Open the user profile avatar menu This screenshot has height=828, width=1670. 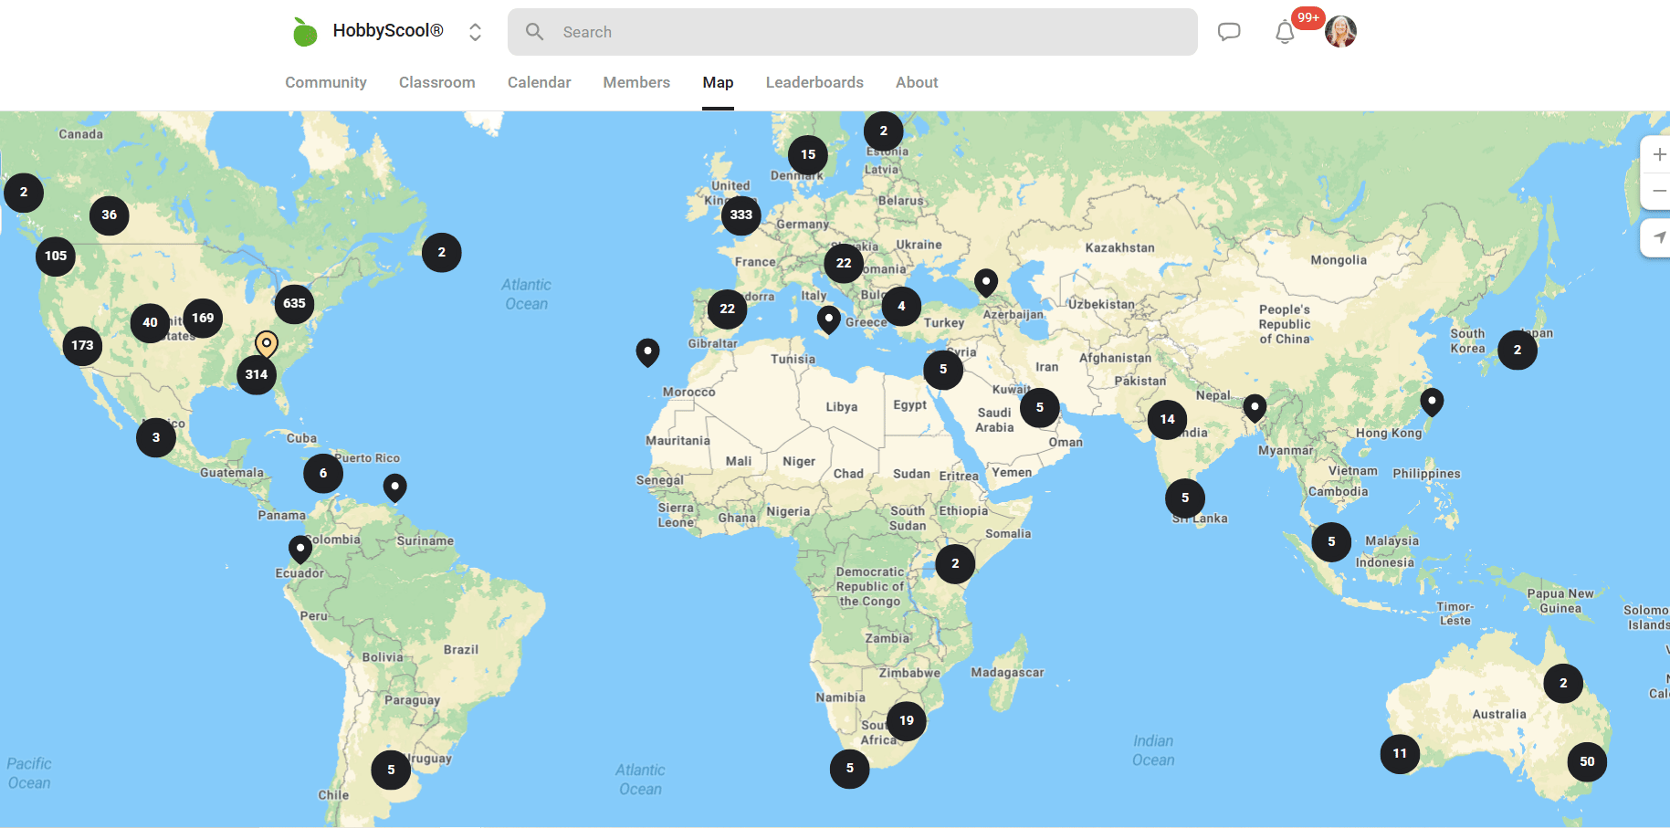(x=1340, y=32)
